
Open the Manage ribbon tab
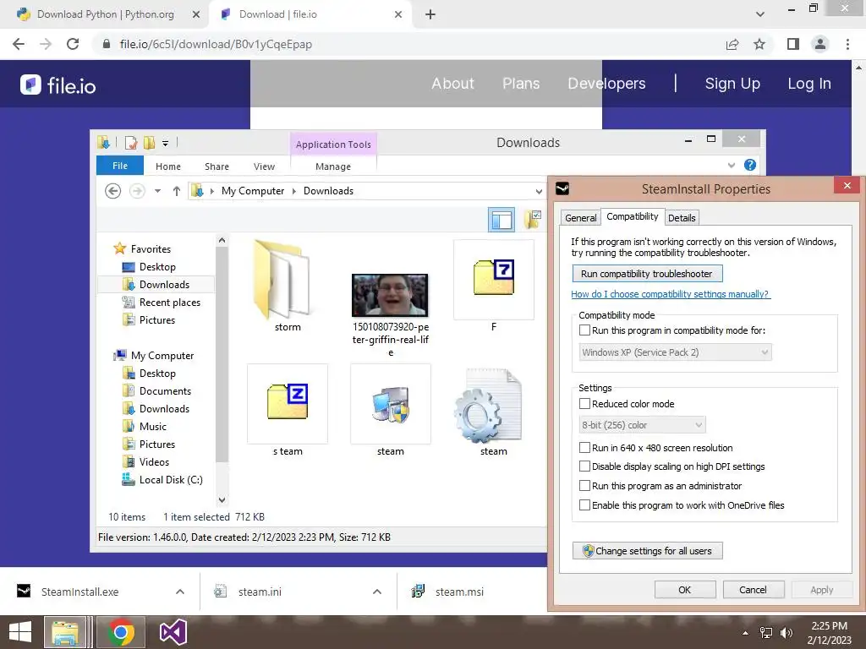333,166
